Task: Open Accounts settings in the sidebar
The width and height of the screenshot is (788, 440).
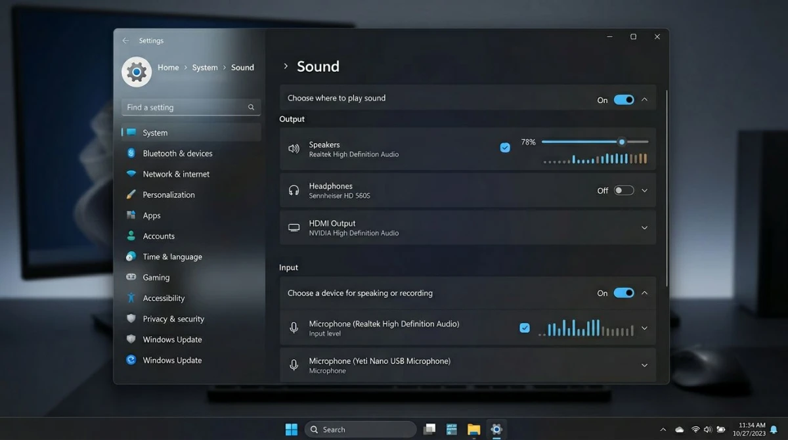Action: pos(192,236)
